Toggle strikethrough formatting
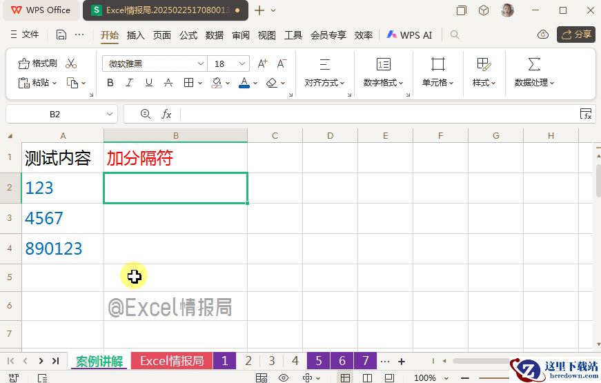 click(168, 82)
